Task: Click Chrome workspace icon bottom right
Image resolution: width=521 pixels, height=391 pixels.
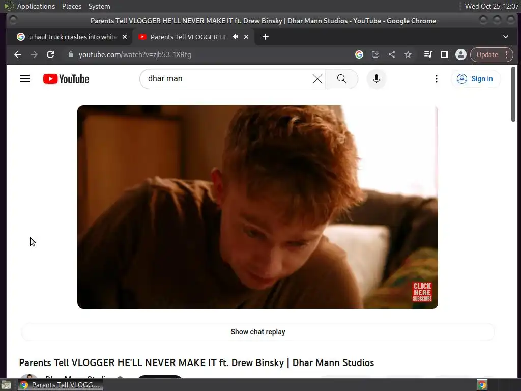Action: [482, 385]
